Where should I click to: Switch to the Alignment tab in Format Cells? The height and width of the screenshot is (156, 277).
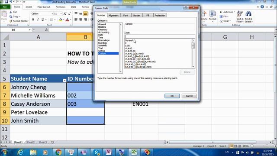click(x=113, y=16)
